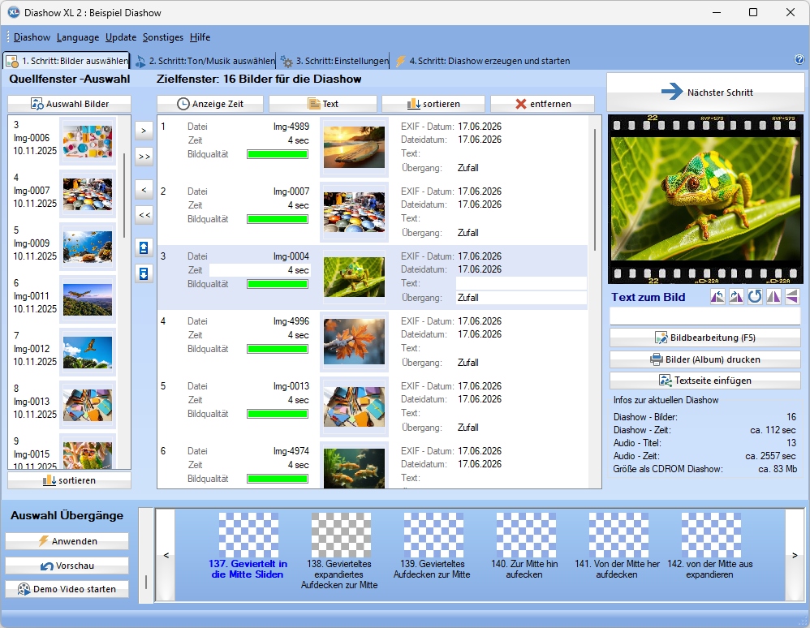Image resolution: width=810 pixels, height=628 pixels.
Task: Click the chameleon preview image in filmstrip
Action: coord(705,199)
